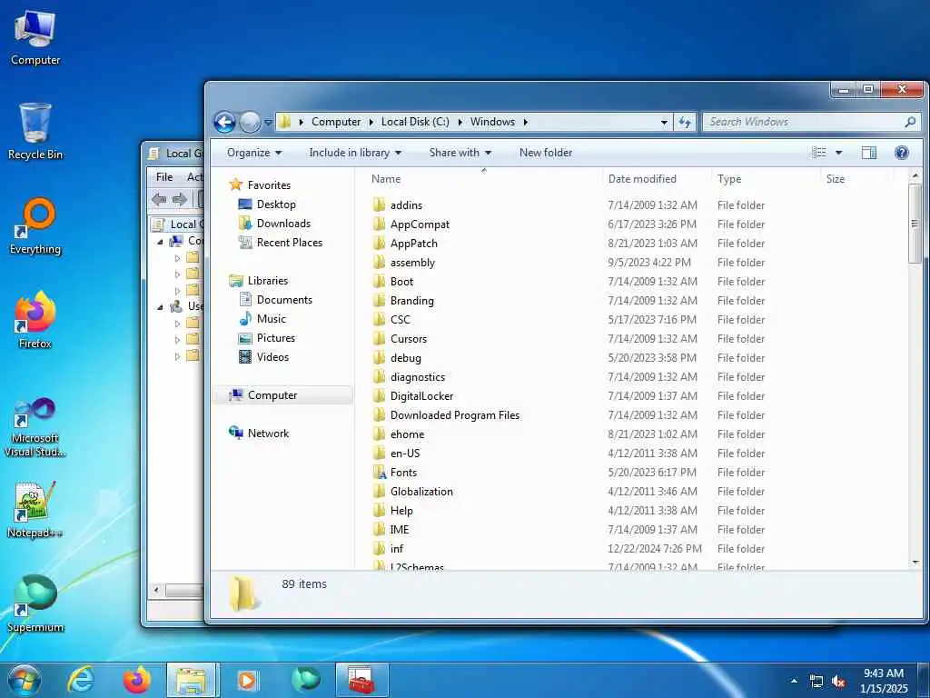Image resolution: width=930 pixels, height=698 pixels.
Task: Open the Recycle Bin desktop icon
Action: click(35, 131)
